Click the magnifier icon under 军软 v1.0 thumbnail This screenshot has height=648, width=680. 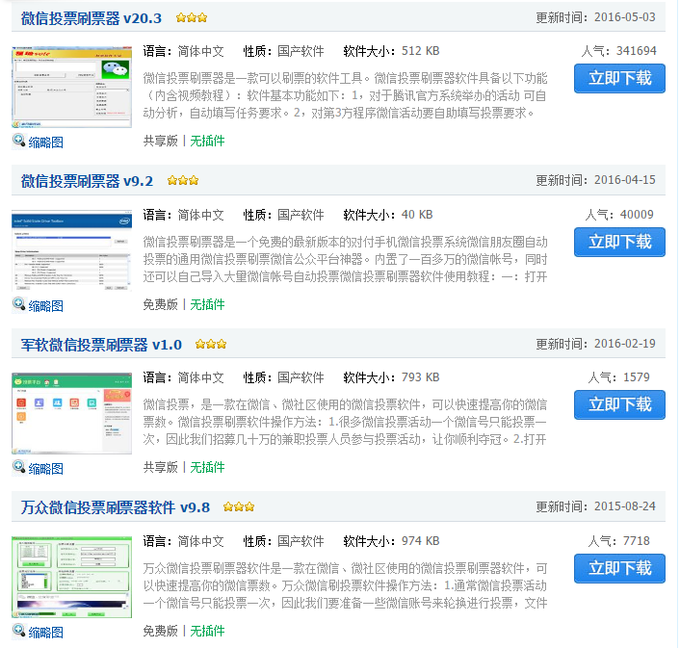(x=18, y=467)
